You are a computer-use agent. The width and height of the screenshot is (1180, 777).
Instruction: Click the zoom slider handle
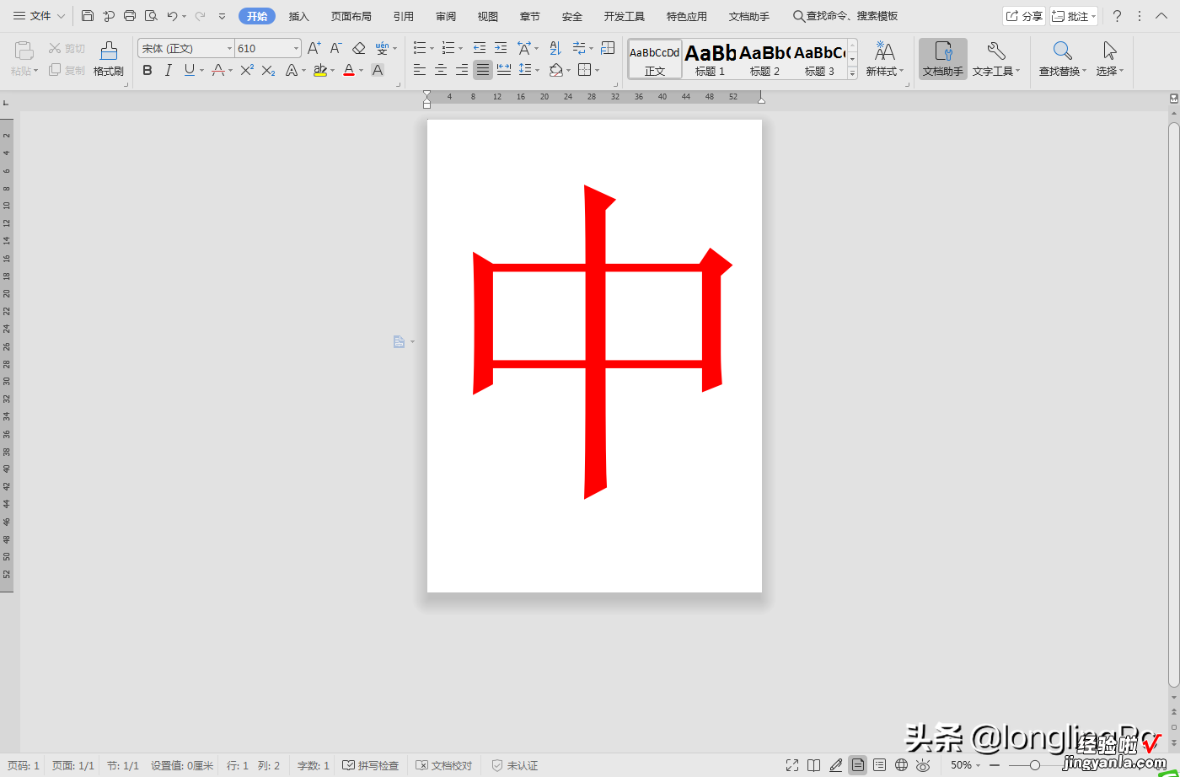(x=1035, y=765)
